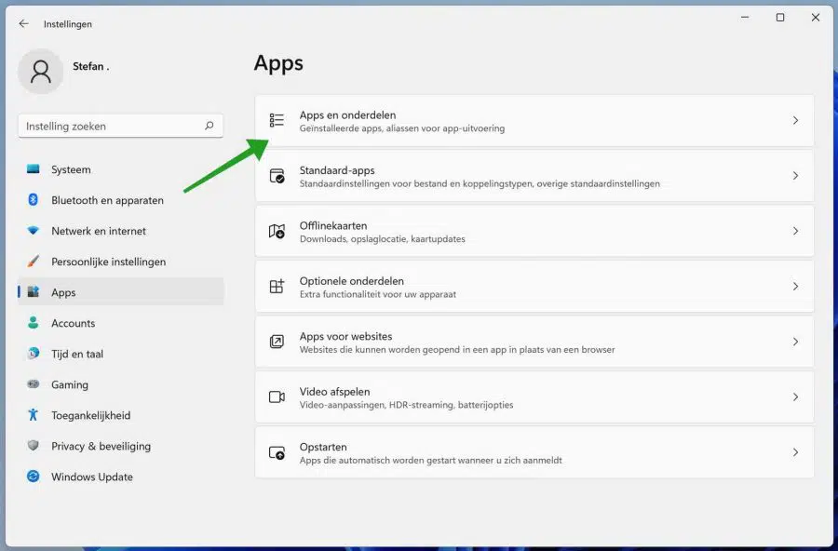Viewport: 838px width, 551px height.
Task: Open Accounts settings
Action: (121, 323)
